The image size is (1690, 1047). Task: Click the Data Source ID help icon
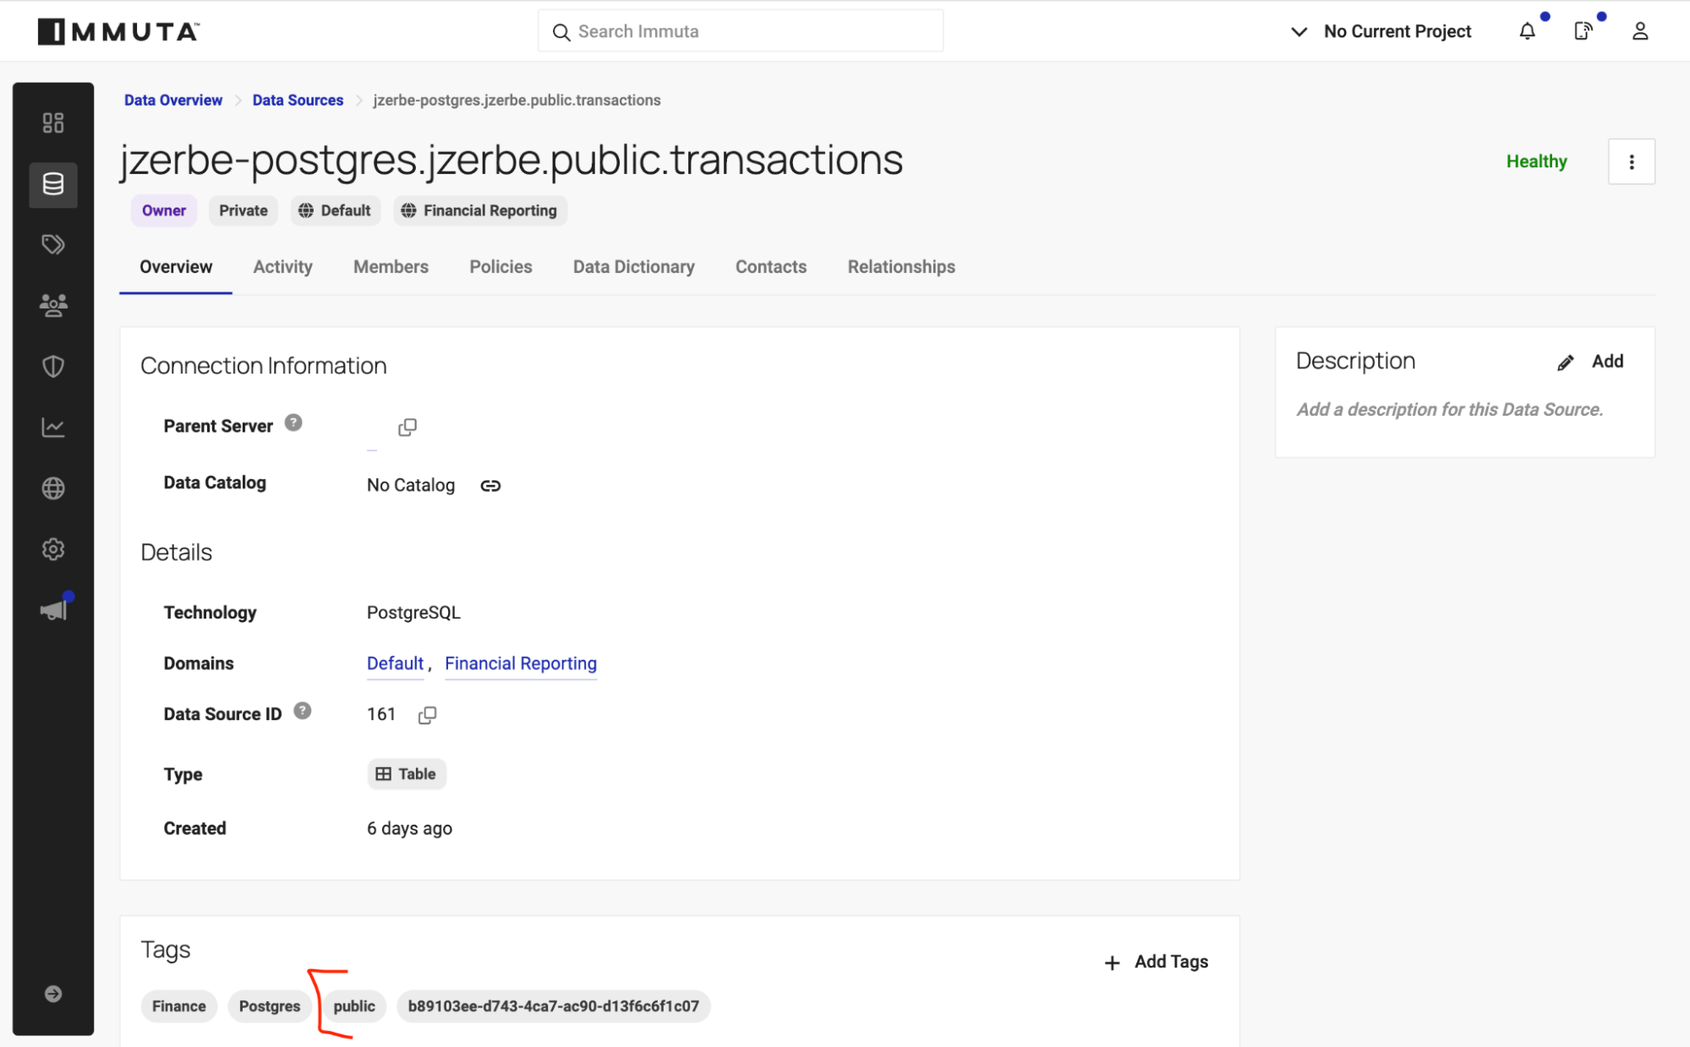click(303, 711)
